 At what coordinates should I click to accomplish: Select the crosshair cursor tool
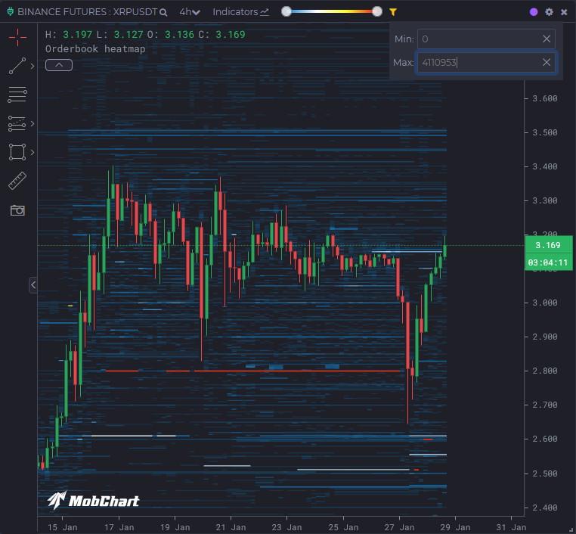pos(17,37)
